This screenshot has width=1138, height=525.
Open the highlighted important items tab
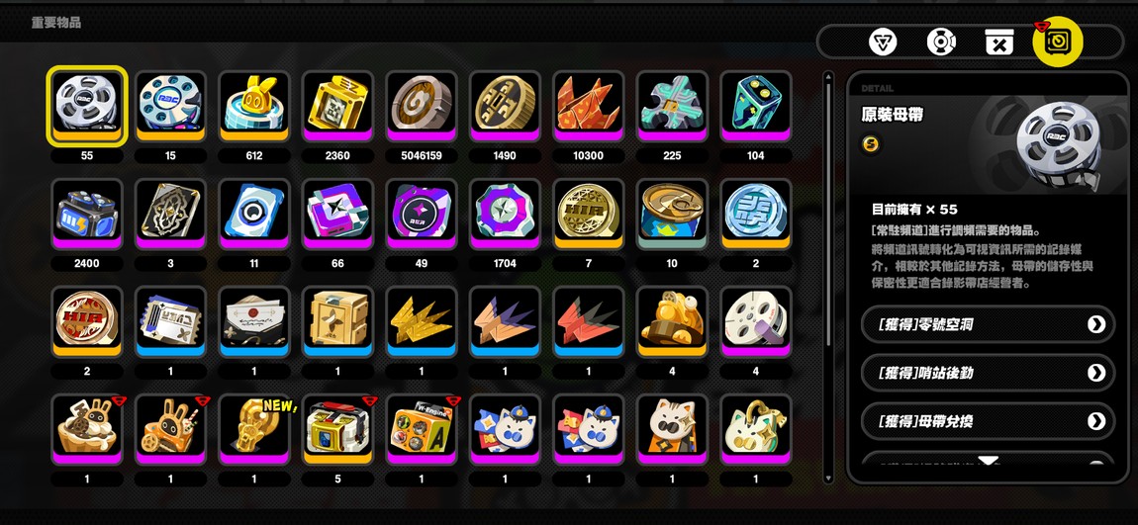point(1058,42)
